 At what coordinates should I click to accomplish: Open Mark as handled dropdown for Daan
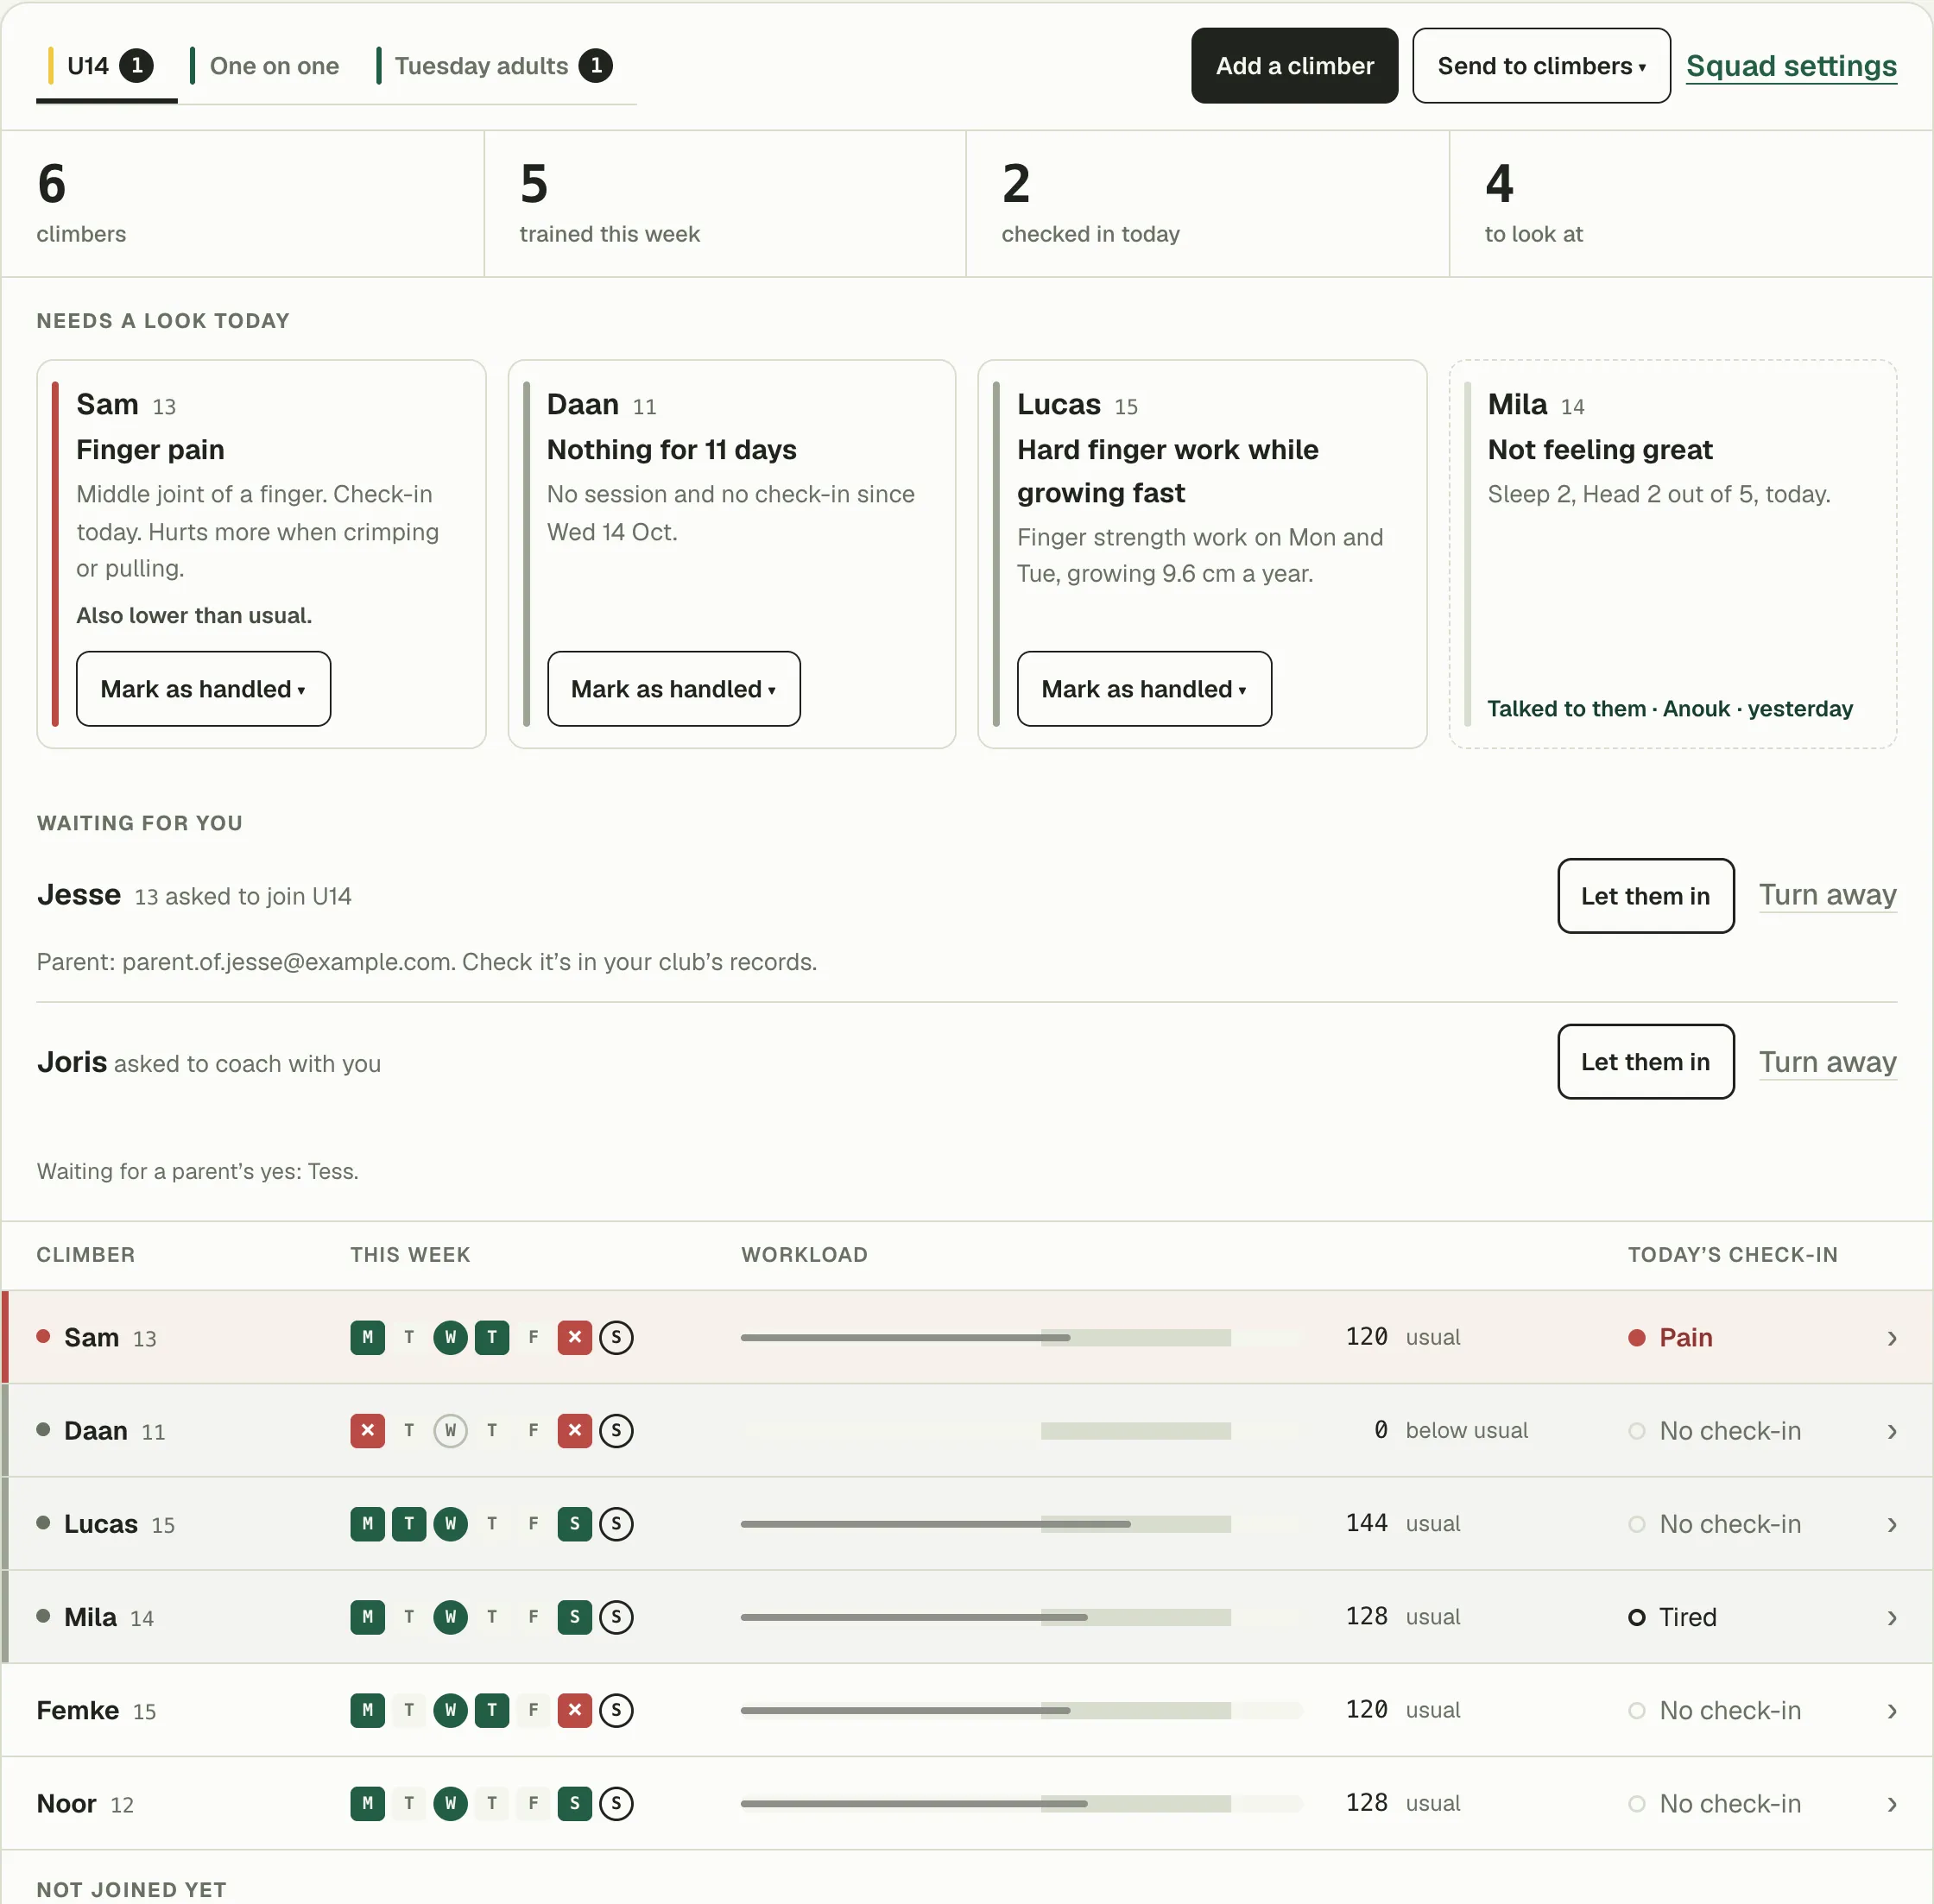(673, 689)
